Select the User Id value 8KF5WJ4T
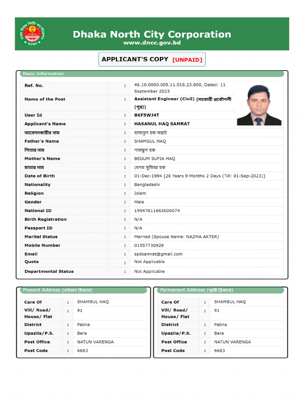 click(146, 115)
